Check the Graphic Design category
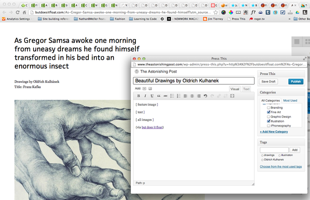310x200 pixels. point(268,117)
